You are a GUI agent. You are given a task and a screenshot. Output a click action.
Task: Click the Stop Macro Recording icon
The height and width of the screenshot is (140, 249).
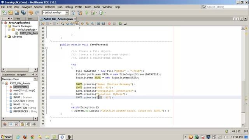coord(114,23)
